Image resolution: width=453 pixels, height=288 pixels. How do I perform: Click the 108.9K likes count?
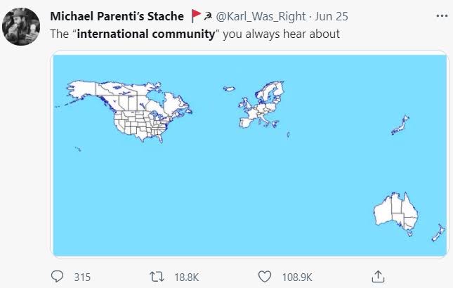point(296,277)
